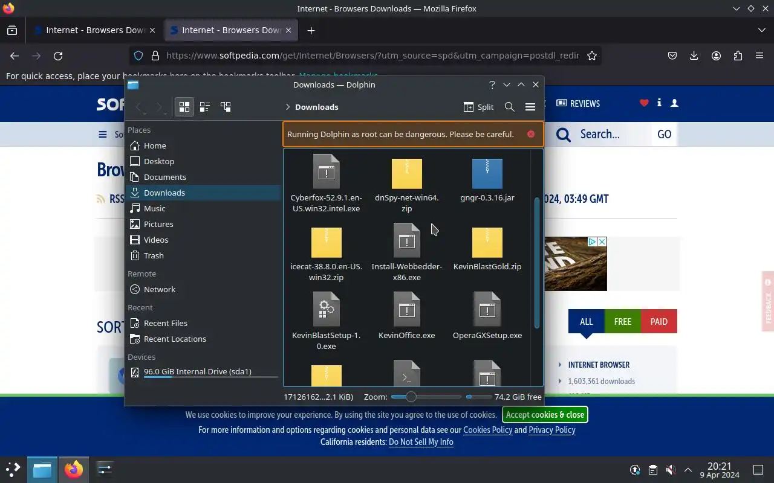The height and width of the screenshot is (483, 774).
Task: Switch to first Firefox tab
Action: 95,30
